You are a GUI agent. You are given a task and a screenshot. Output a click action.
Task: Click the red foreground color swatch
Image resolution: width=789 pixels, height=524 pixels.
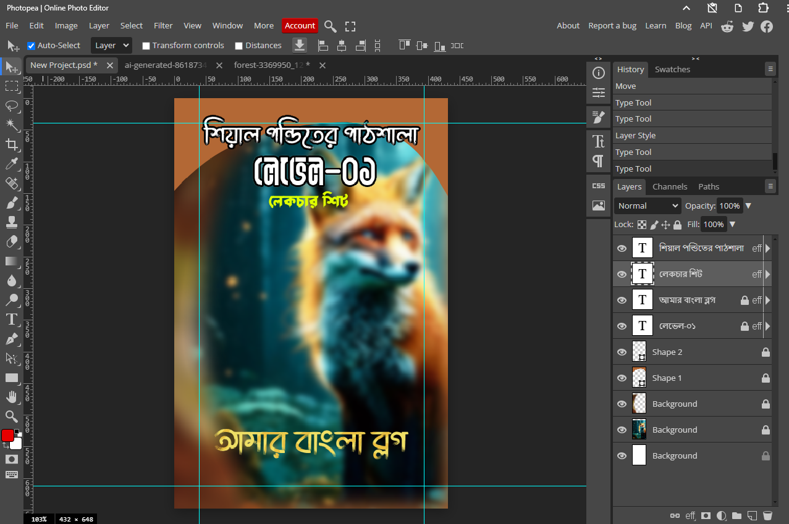tap(7, 436)
